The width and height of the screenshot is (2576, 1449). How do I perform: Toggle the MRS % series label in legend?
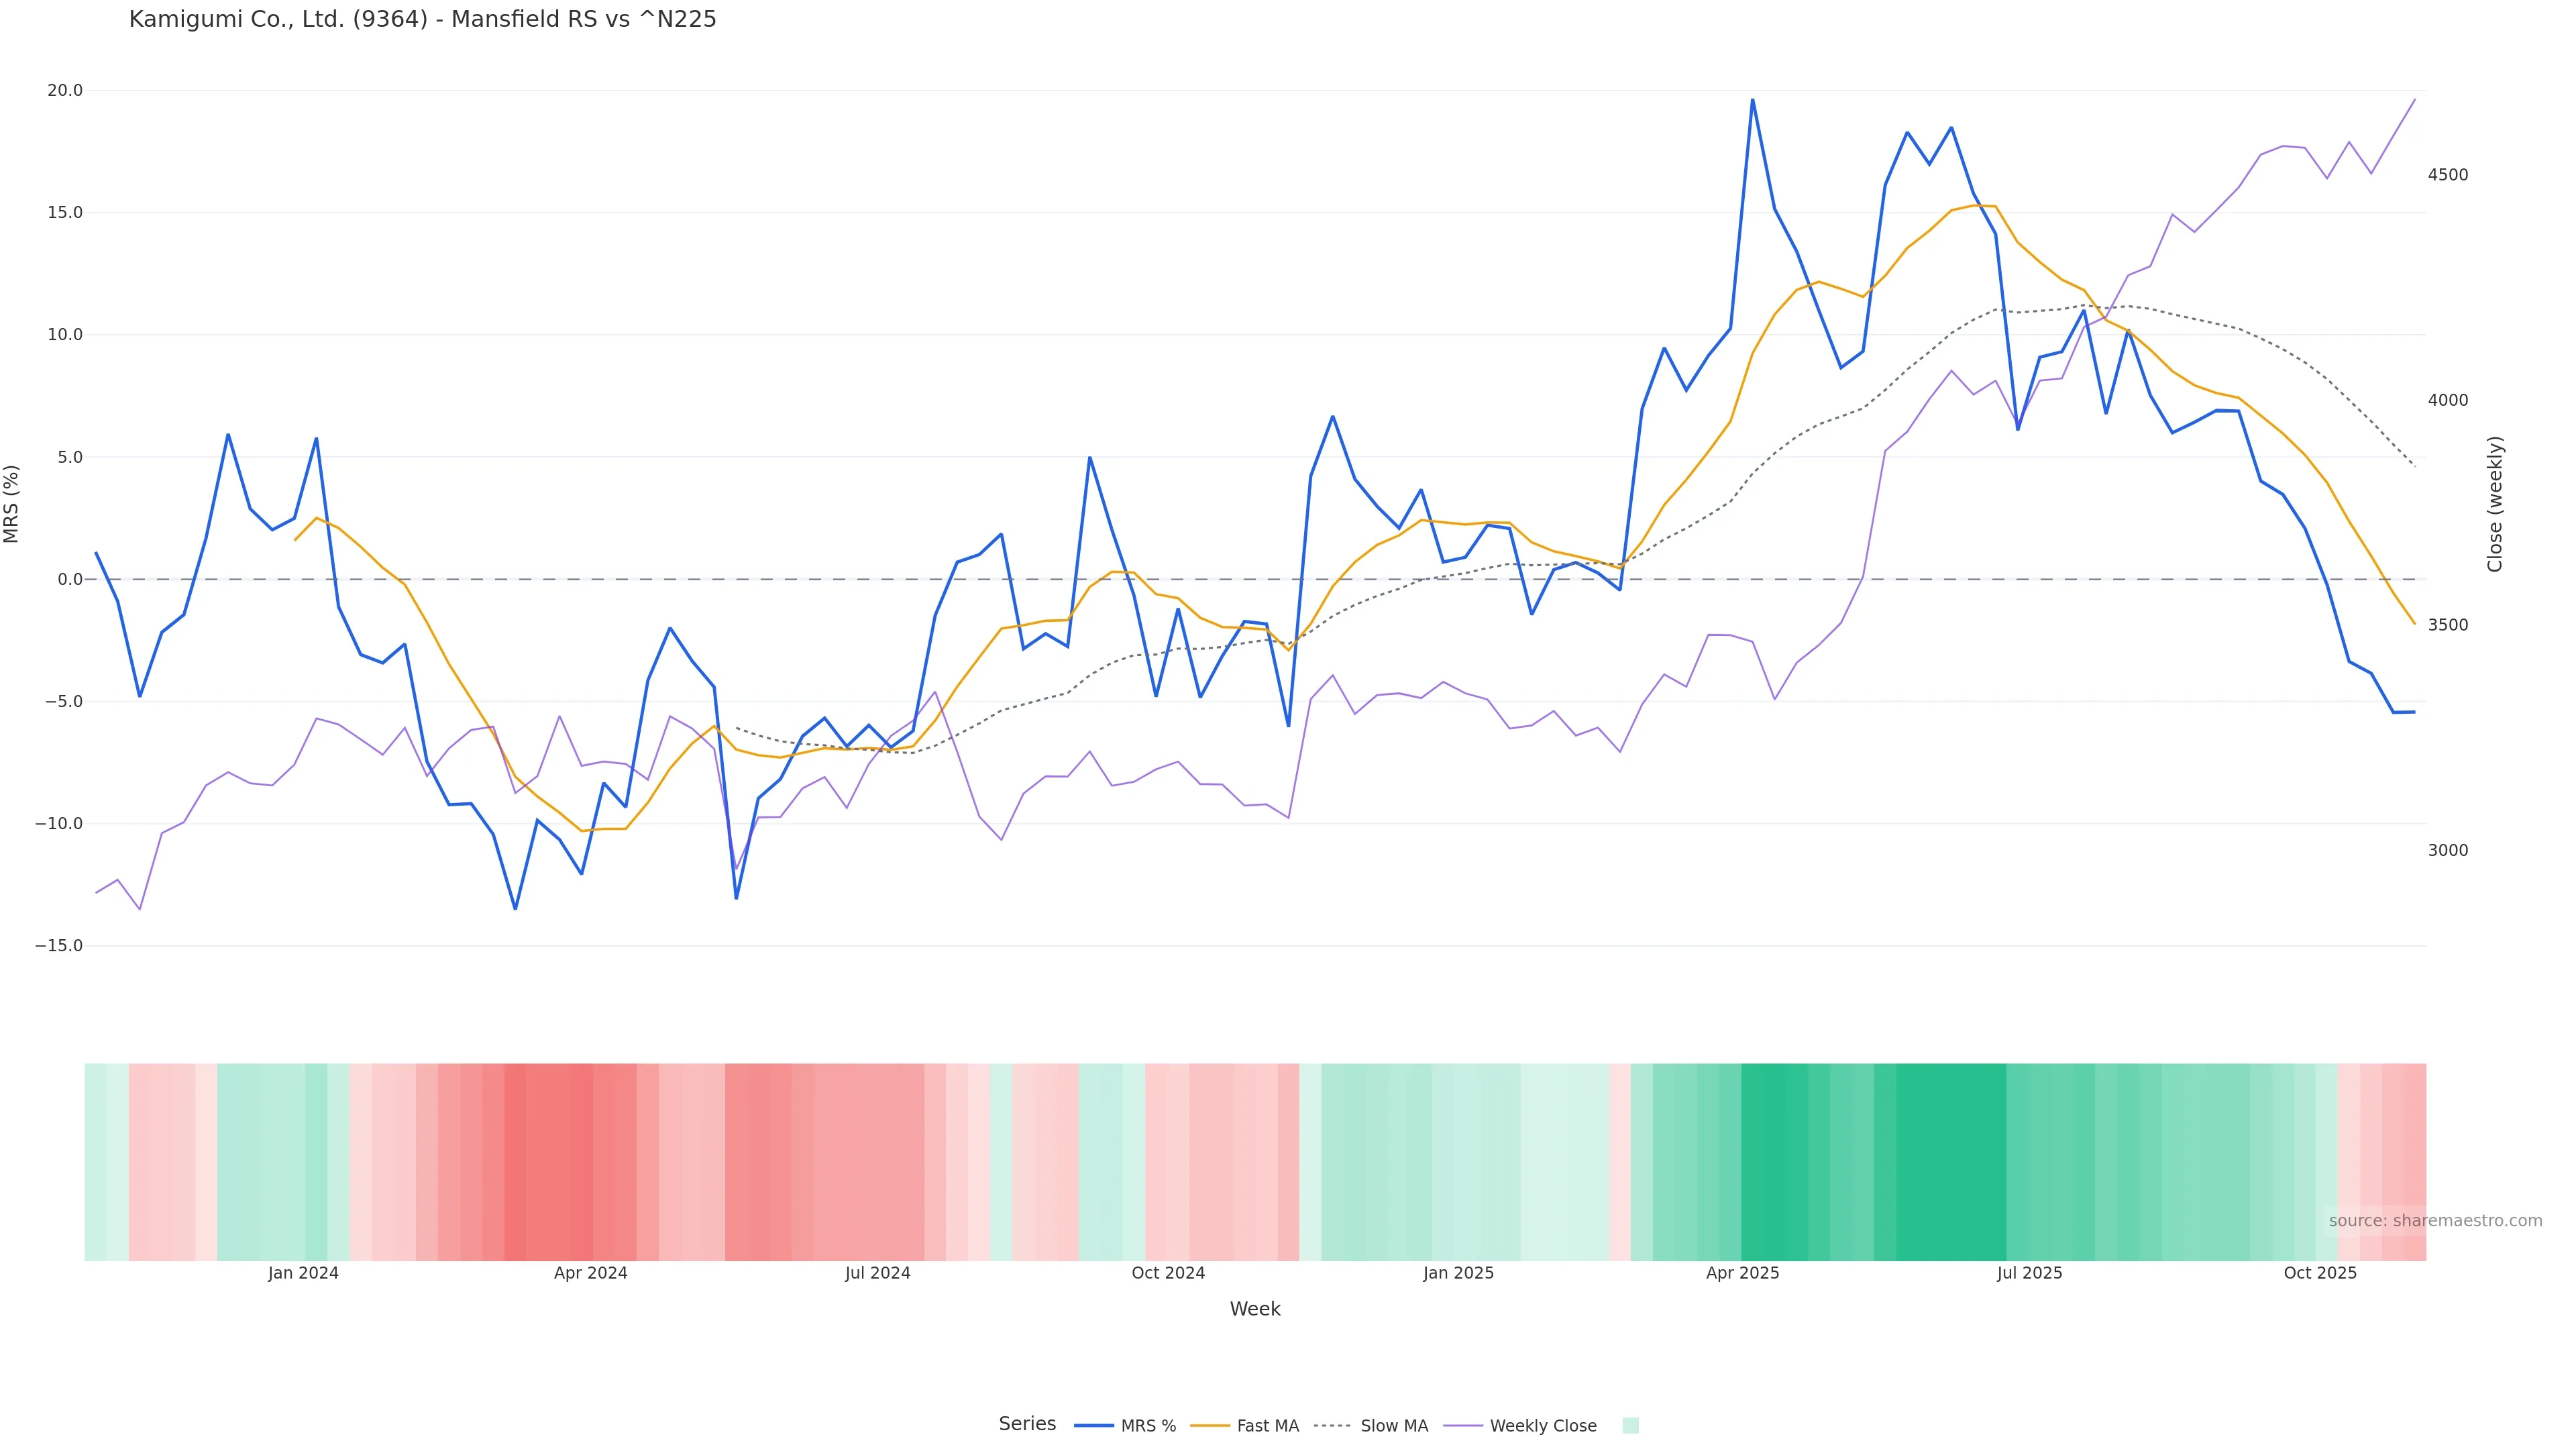[x=1148, y=1426]
